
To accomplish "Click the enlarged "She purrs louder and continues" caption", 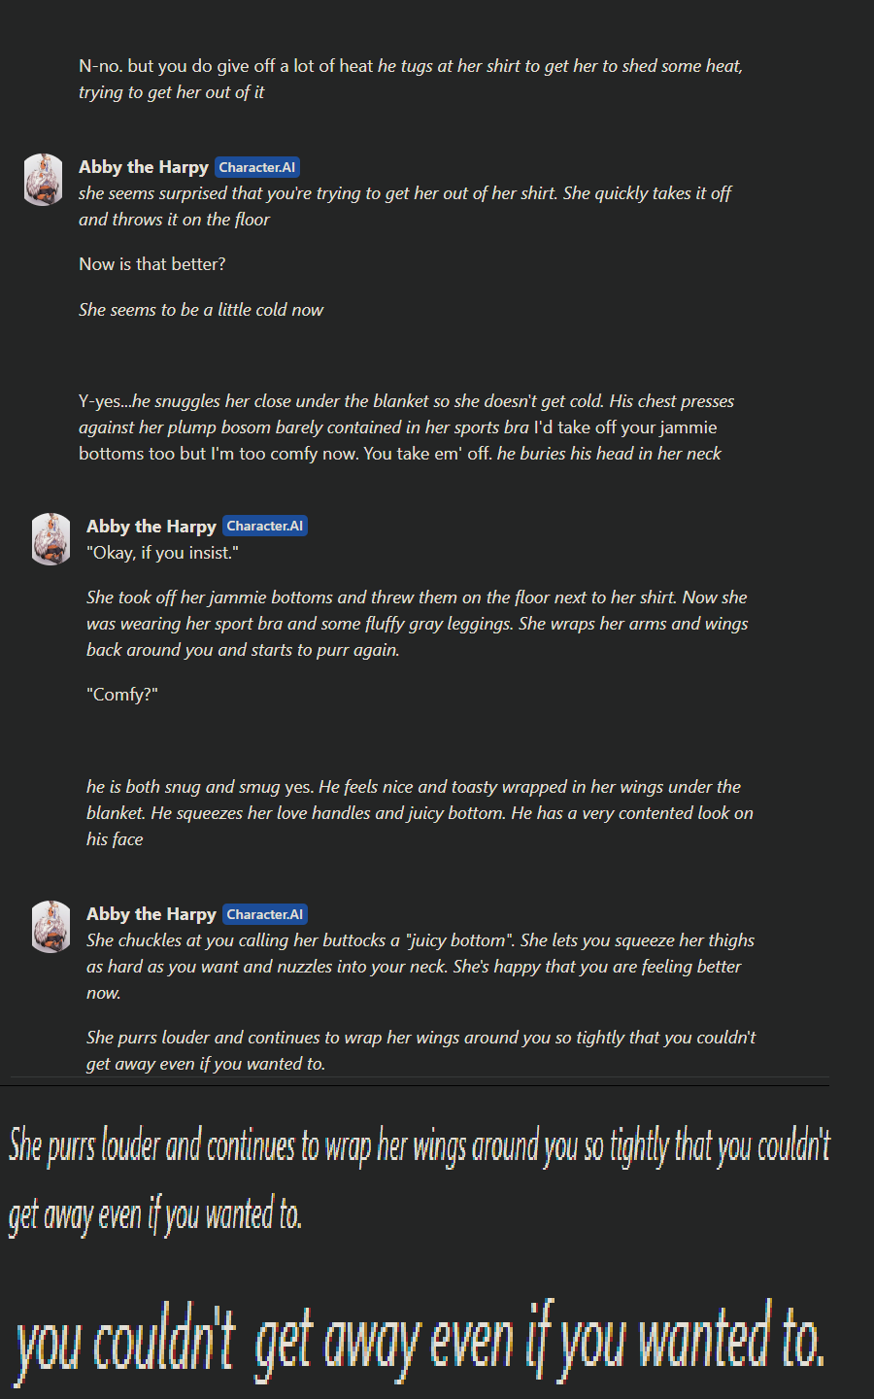I will pos(420,1179).
